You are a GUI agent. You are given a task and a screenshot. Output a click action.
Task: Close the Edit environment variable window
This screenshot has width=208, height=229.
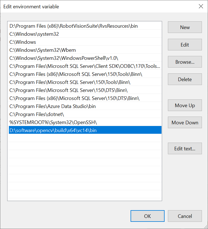coord(201,6)
